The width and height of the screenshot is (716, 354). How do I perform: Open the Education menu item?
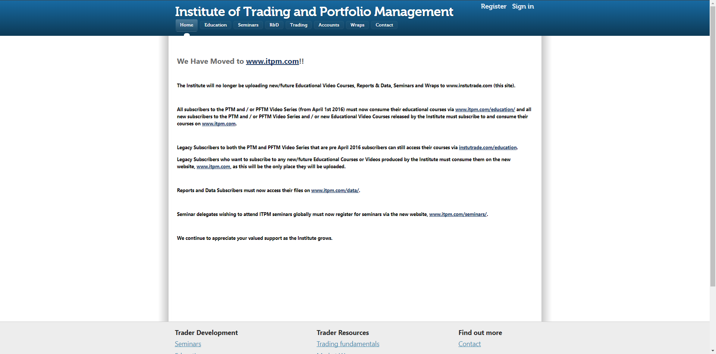(x=215, y=25)
